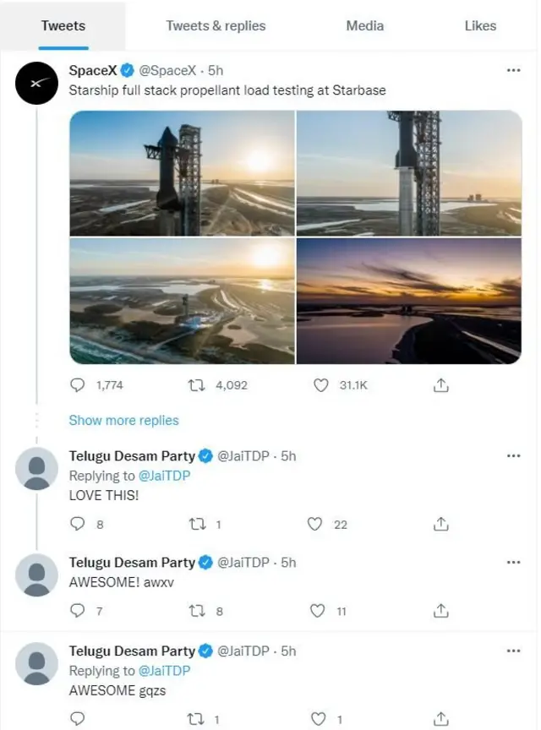Retweet the AWESOME! awxv tweet

(x=196, y=611)
